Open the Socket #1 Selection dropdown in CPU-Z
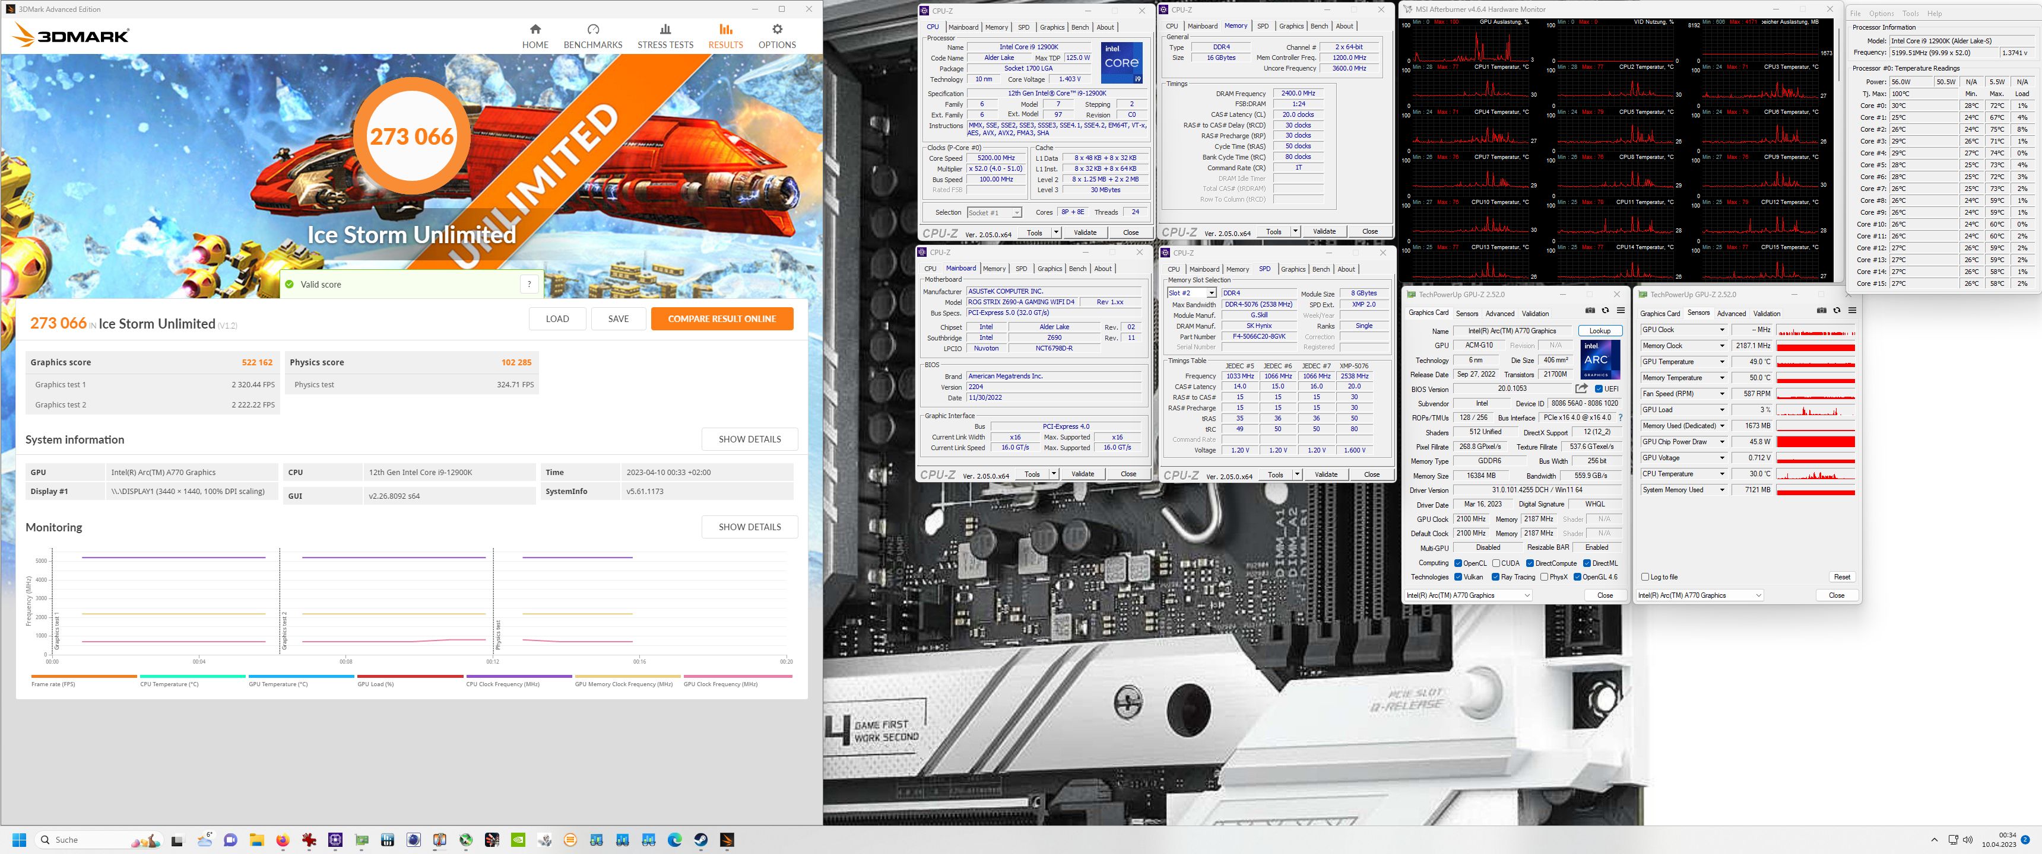The image size is (2042, 854). click(x=995, y=212)
